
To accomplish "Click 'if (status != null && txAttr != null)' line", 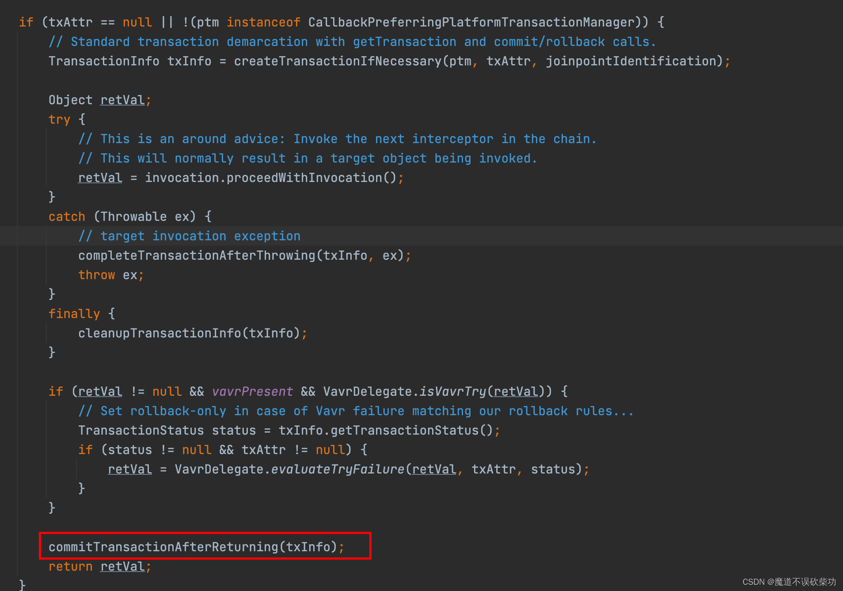I will [x=223, y=450].
